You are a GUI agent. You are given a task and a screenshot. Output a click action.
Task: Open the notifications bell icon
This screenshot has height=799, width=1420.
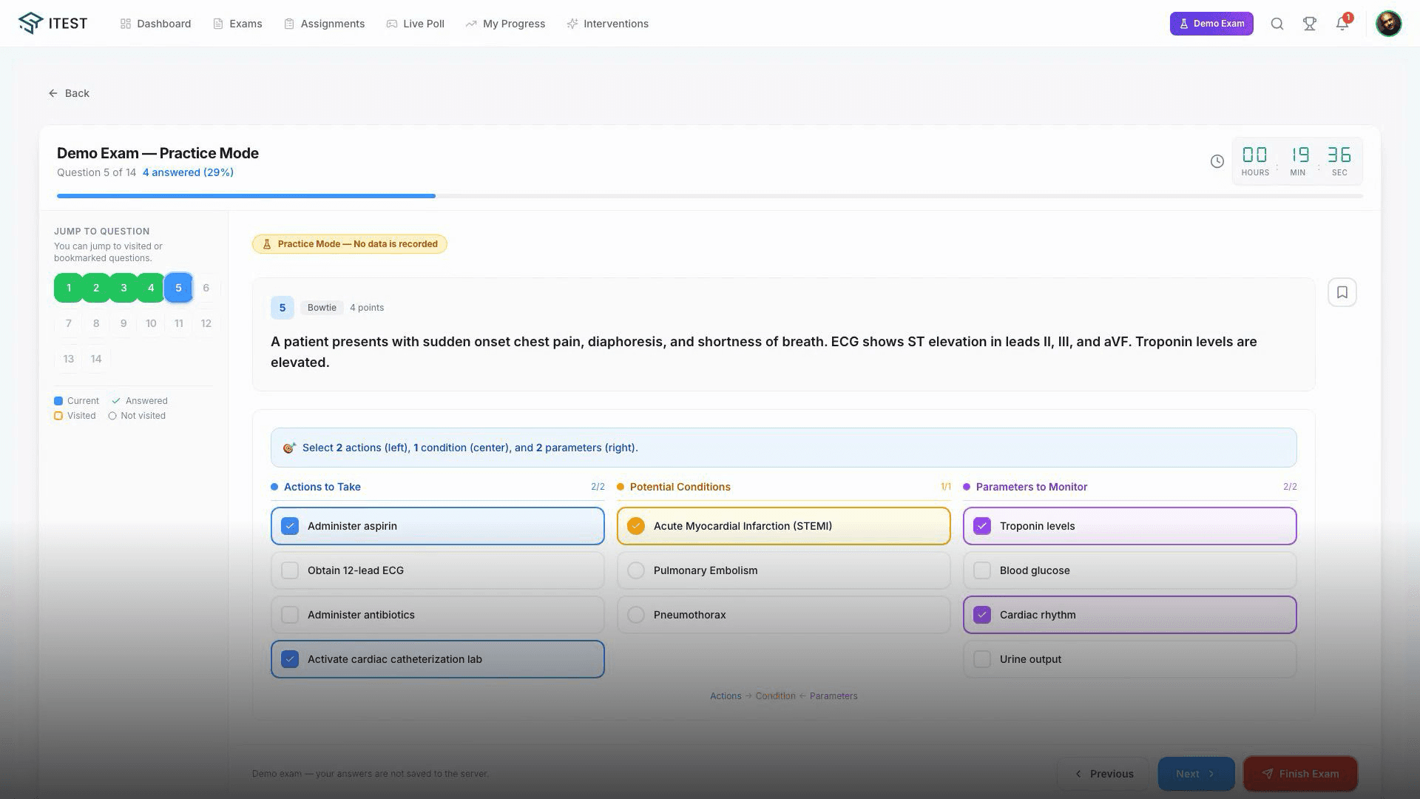pyautogui.click(x=1342, y=24)
